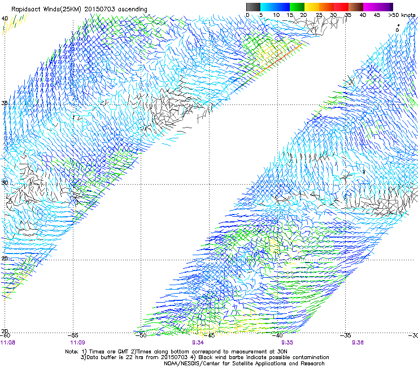This screenshot has height=367, width=418.
Task: Click the 'NOAA/NESDIS/Center for Satellite Applications and Research' credit
Action: (x=244, y=364)
